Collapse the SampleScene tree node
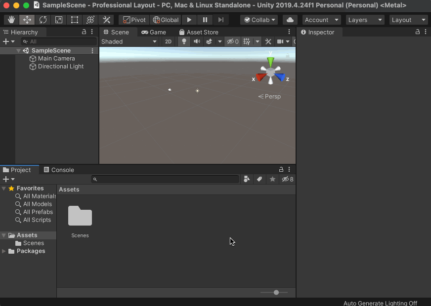431x306 pixels. [x=18, y=50]
